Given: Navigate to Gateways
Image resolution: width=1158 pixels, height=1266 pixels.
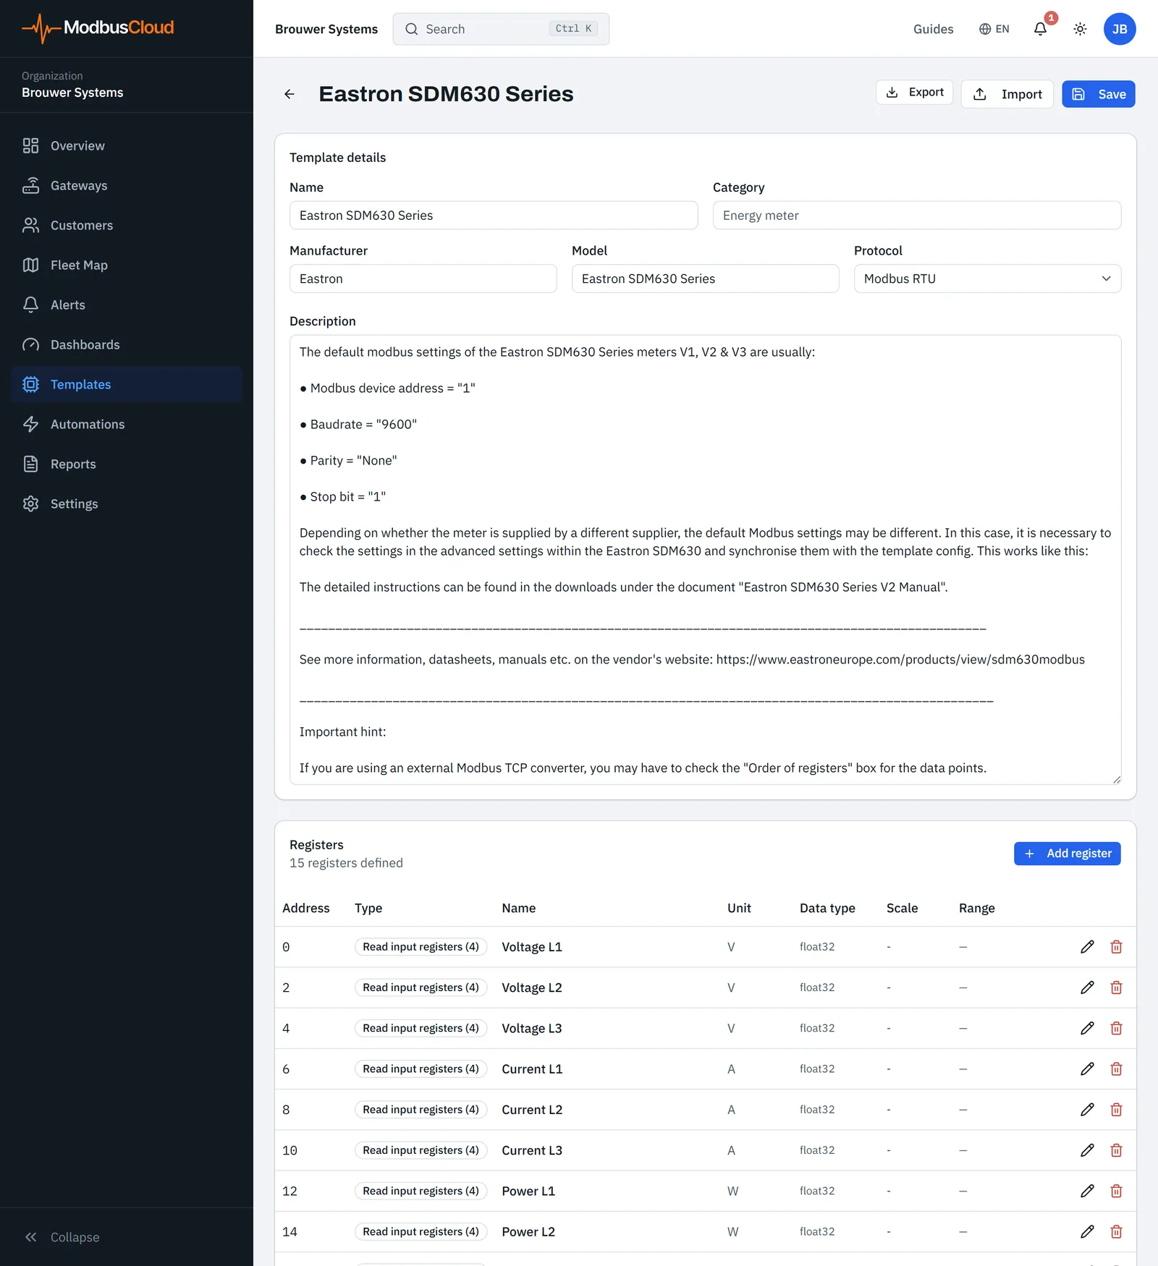Looking at the screenshot, I should [127, 185].
